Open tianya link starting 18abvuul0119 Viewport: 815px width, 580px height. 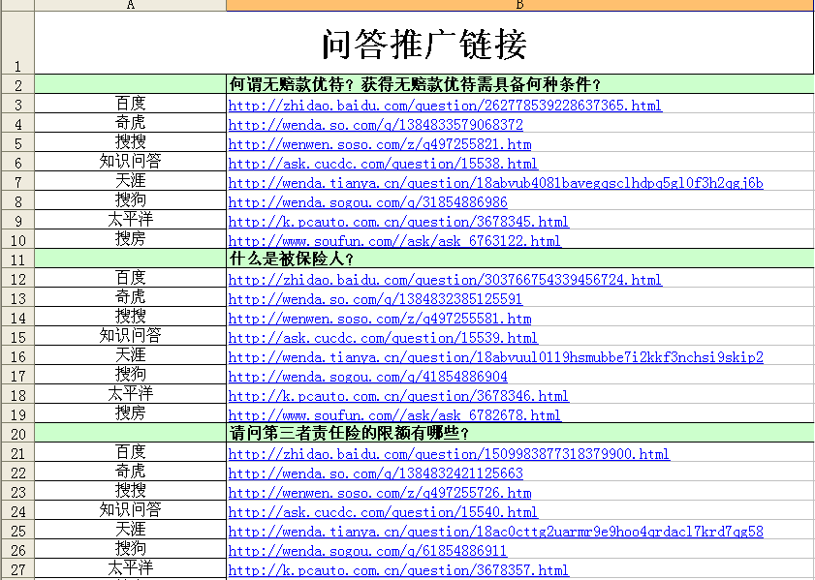point(495,357)
